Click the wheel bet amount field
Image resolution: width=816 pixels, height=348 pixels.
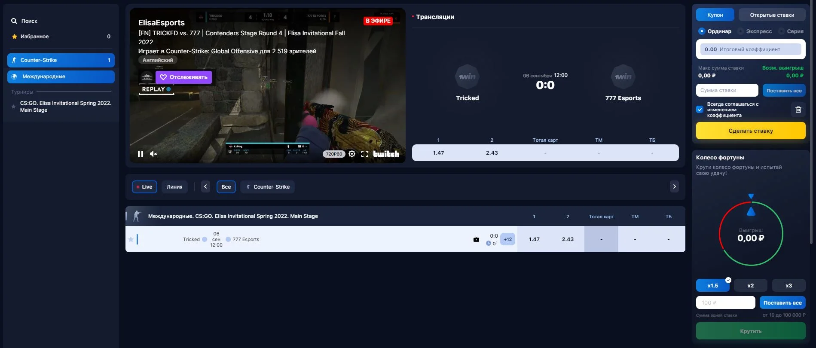point(725,302)
